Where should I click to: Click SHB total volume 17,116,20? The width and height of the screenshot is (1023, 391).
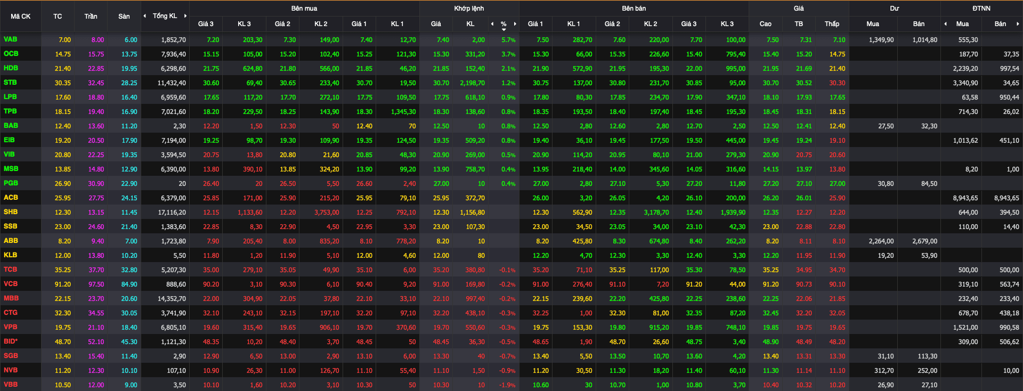tap(172, 213)
